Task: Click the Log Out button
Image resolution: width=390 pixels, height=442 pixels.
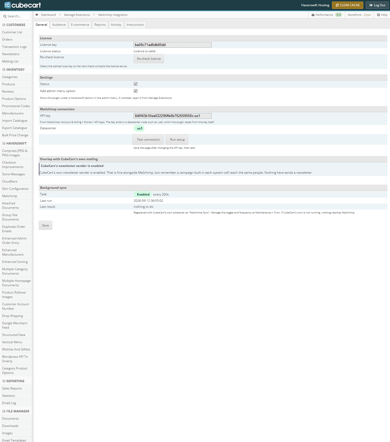Action: 378,5
